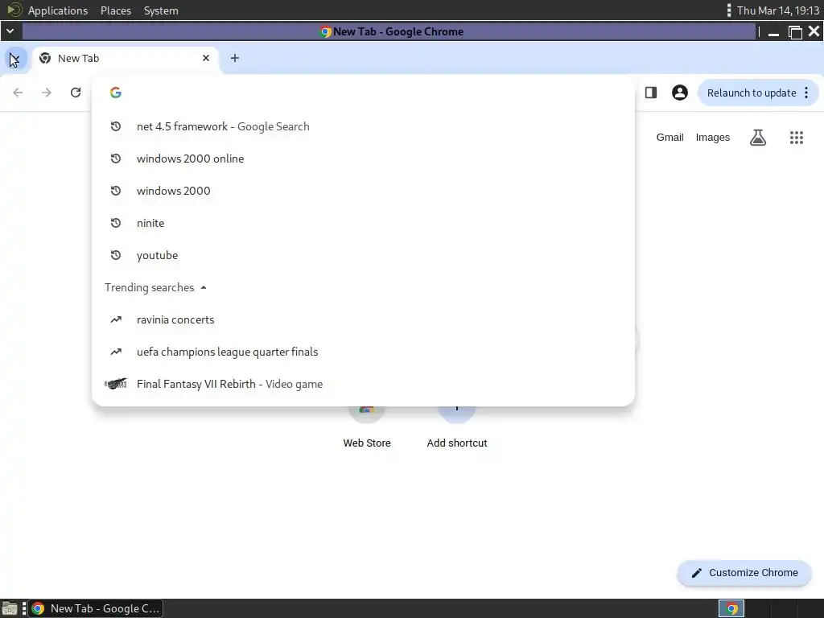Viewport: 824px width, 618px height.
Task: Select the 'ninite' history suggestion
Action: [363, 223]
